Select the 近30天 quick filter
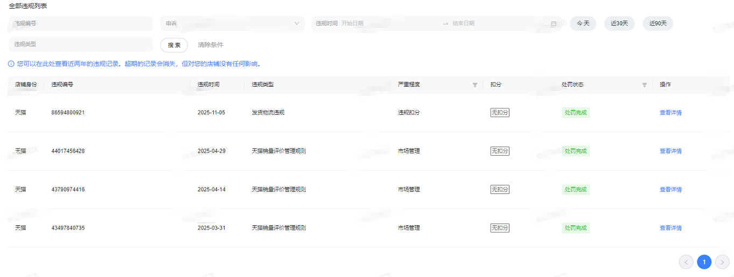 click(619, 24)
